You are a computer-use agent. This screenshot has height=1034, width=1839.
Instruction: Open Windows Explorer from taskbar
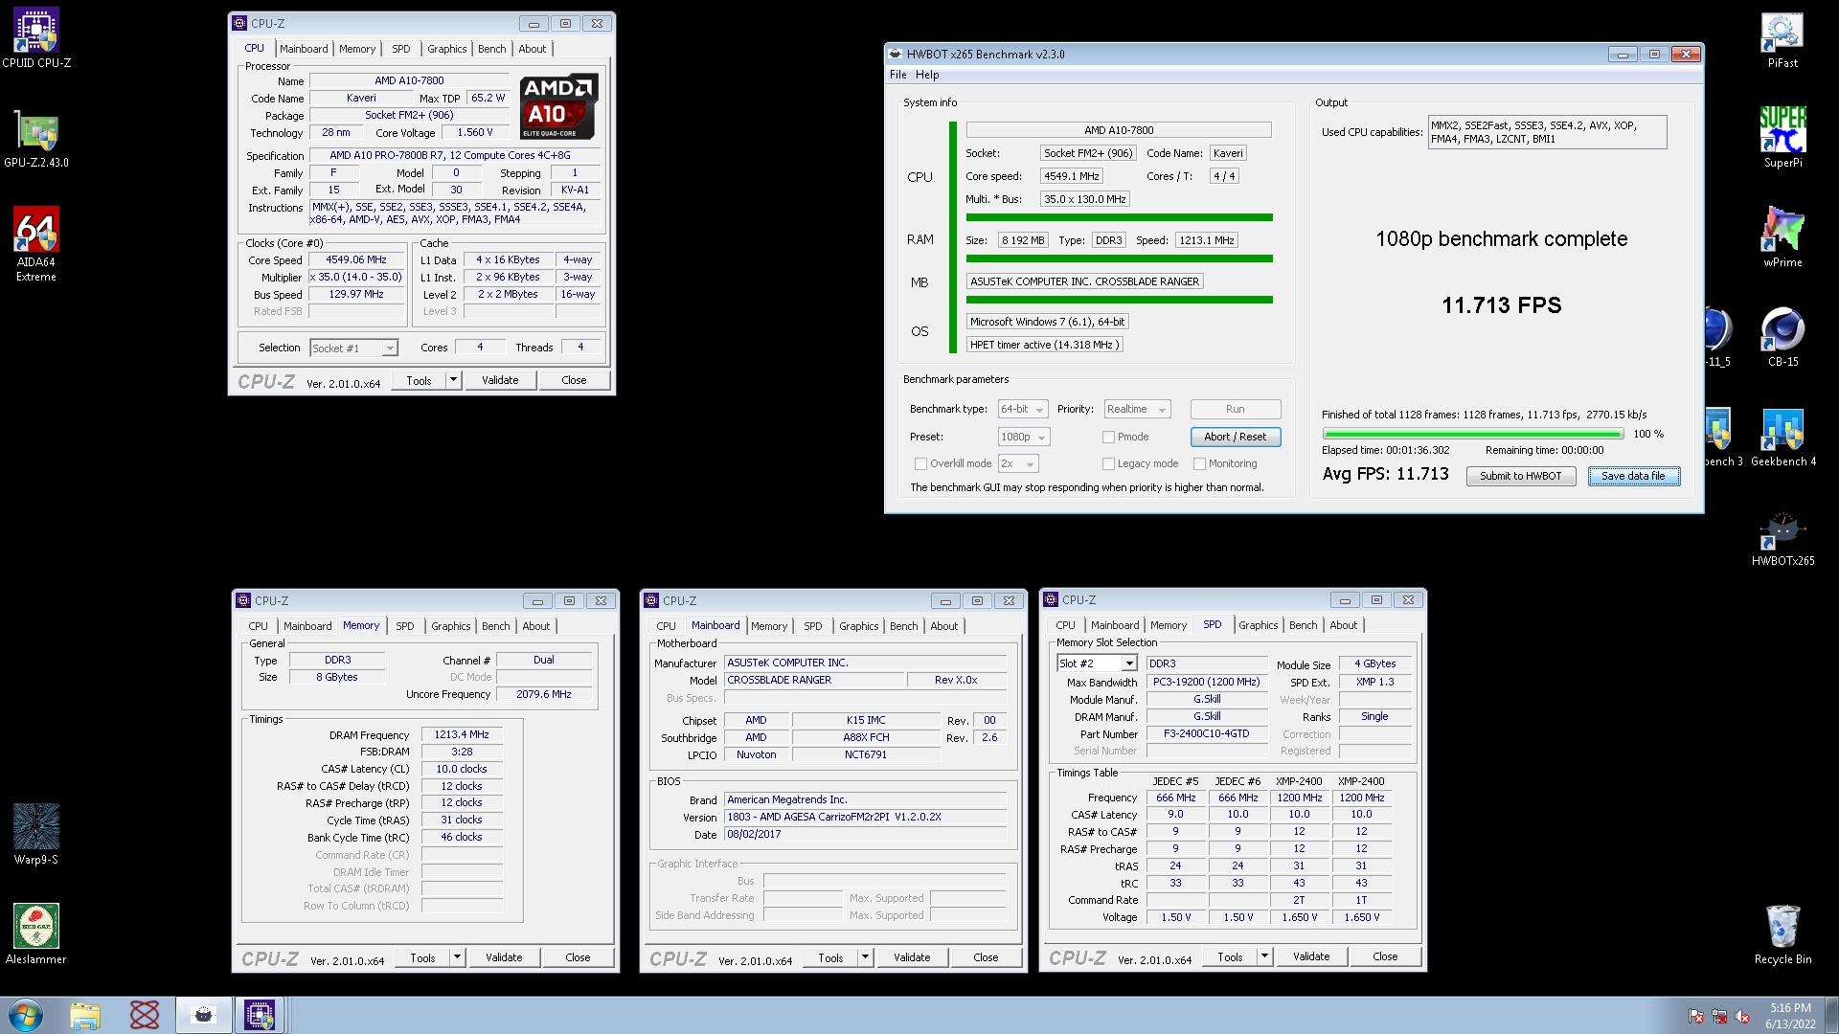tap(85, 1015)
